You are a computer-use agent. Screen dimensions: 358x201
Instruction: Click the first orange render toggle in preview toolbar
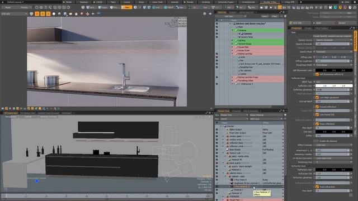coord(37,14)
